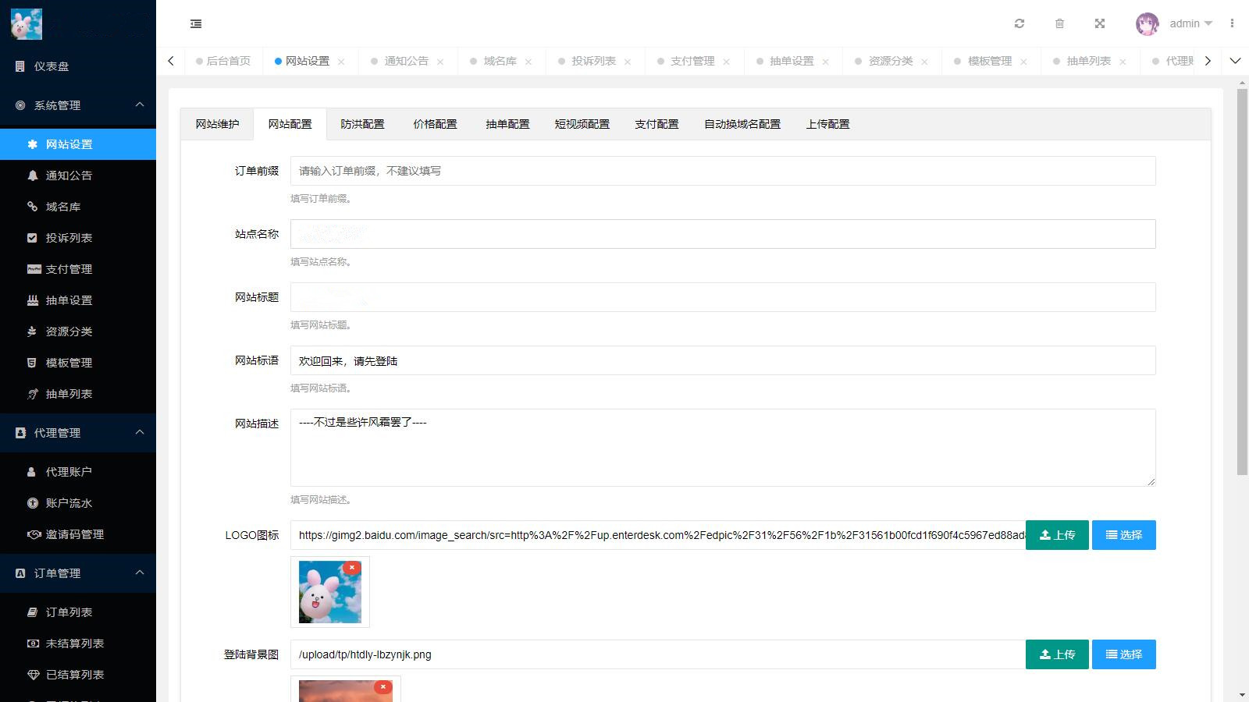Open 抽单列表 in the sidebar

pos(78,394)
